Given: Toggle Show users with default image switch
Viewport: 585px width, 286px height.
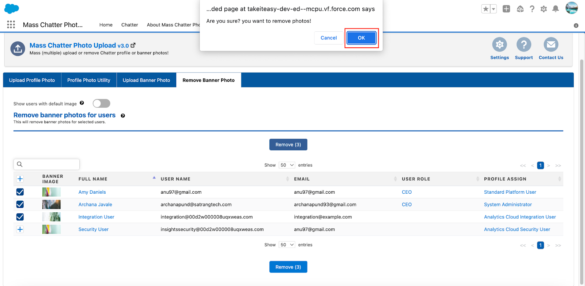Looking at the screenshot, I should click(x=101, y=103).
